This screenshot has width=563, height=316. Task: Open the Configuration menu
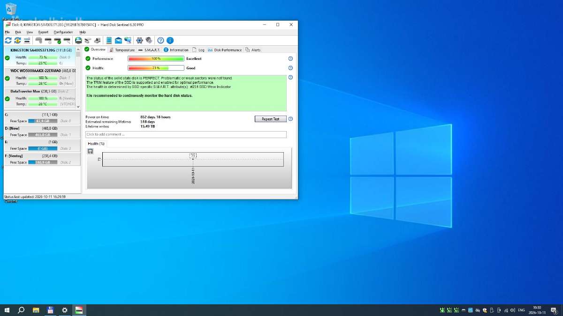pyautogui.click(x=63, y=32)
